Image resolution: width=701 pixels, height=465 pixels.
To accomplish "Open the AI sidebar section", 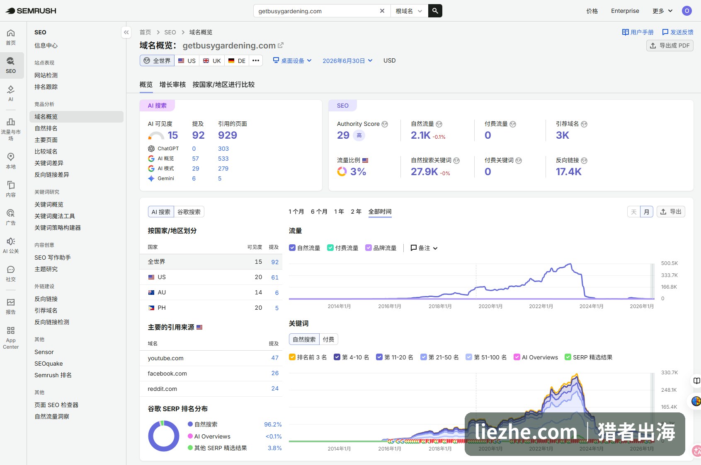I will 11,94.
